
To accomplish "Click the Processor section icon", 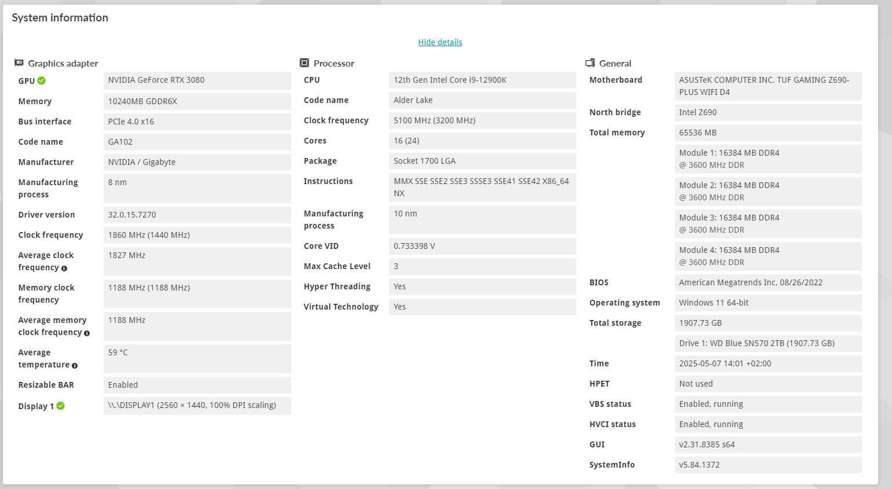I will (304, 62).
